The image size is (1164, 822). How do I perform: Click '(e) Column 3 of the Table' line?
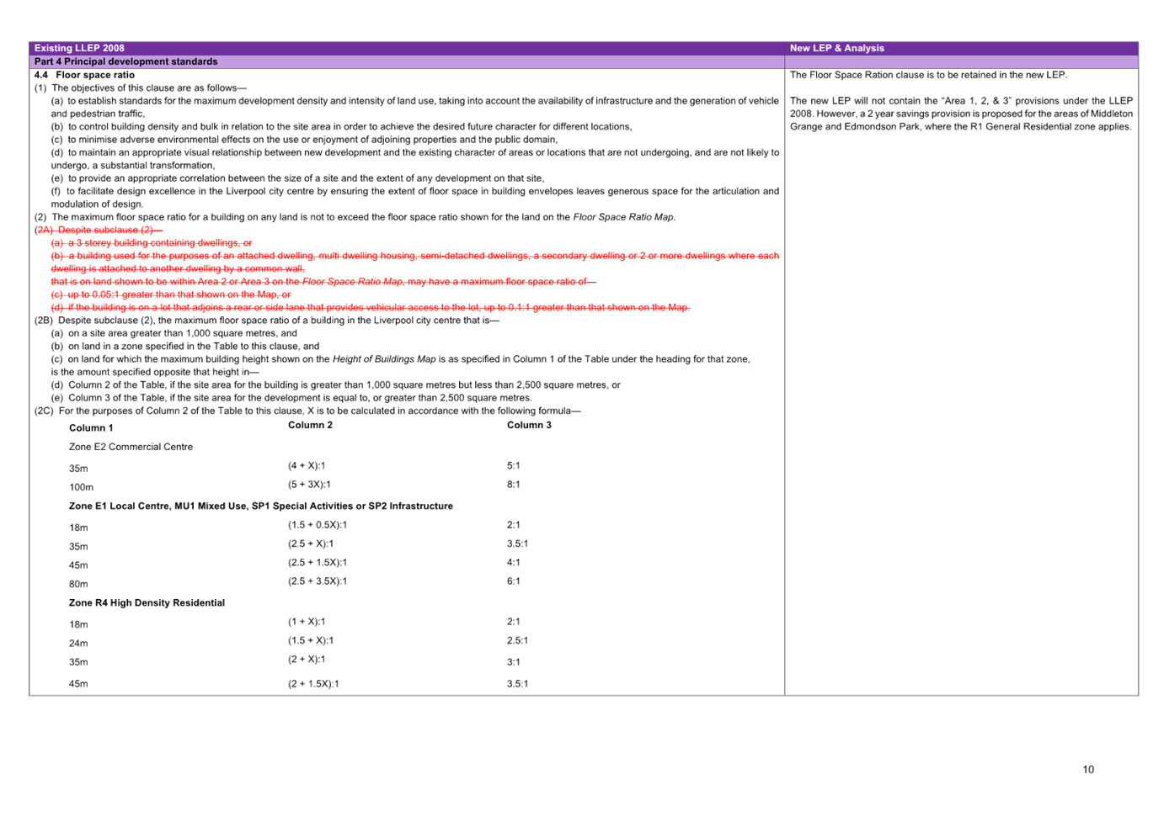point(291,398)
